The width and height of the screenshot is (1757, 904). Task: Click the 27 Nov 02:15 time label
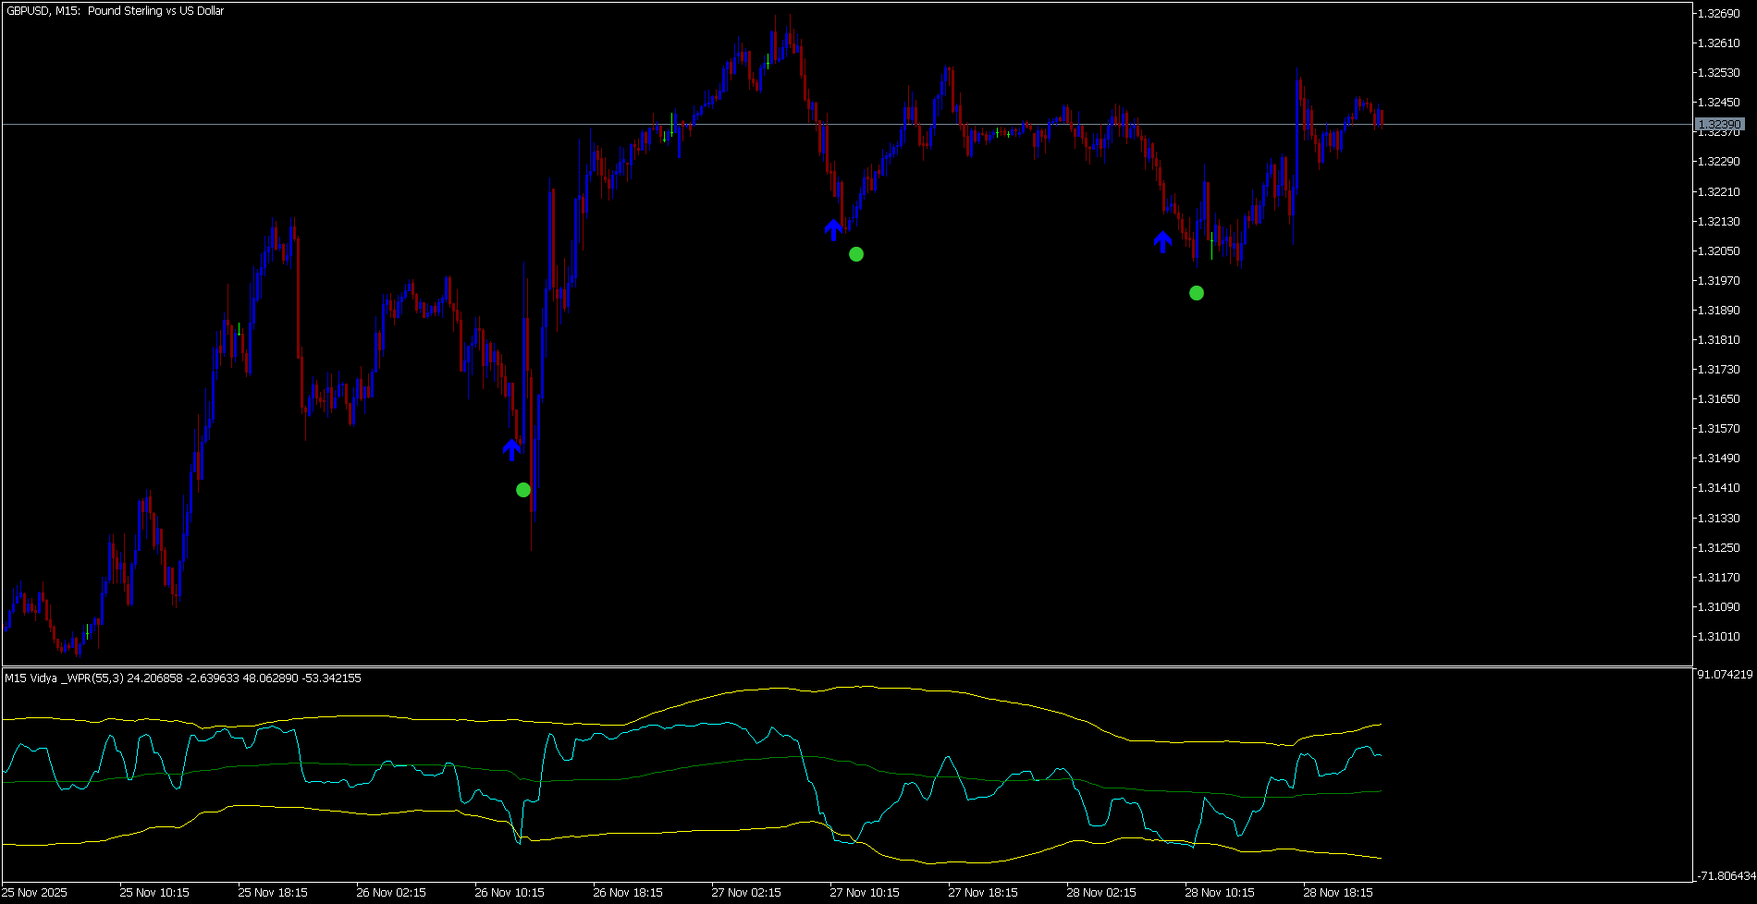point(746,893)
